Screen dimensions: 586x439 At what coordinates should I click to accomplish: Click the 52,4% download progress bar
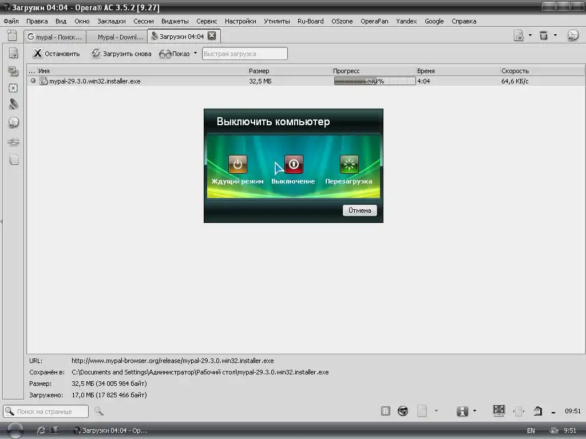point(374,81)
